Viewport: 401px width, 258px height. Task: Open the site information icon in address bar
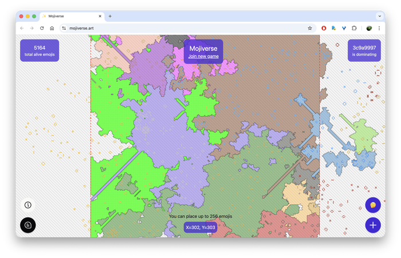coord(64,28)
